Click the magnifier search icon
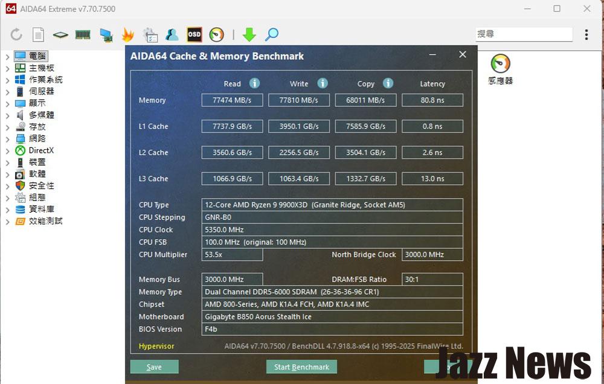The width and height of the screenshot is (604, 384). [x=272, y=34]
